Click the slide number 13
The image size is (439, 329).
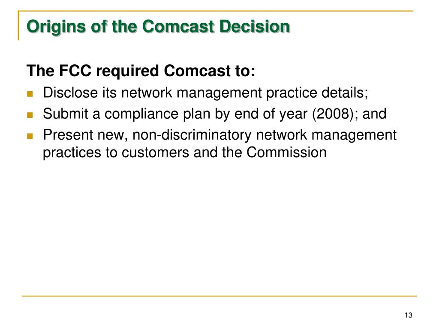click(408, 315)
